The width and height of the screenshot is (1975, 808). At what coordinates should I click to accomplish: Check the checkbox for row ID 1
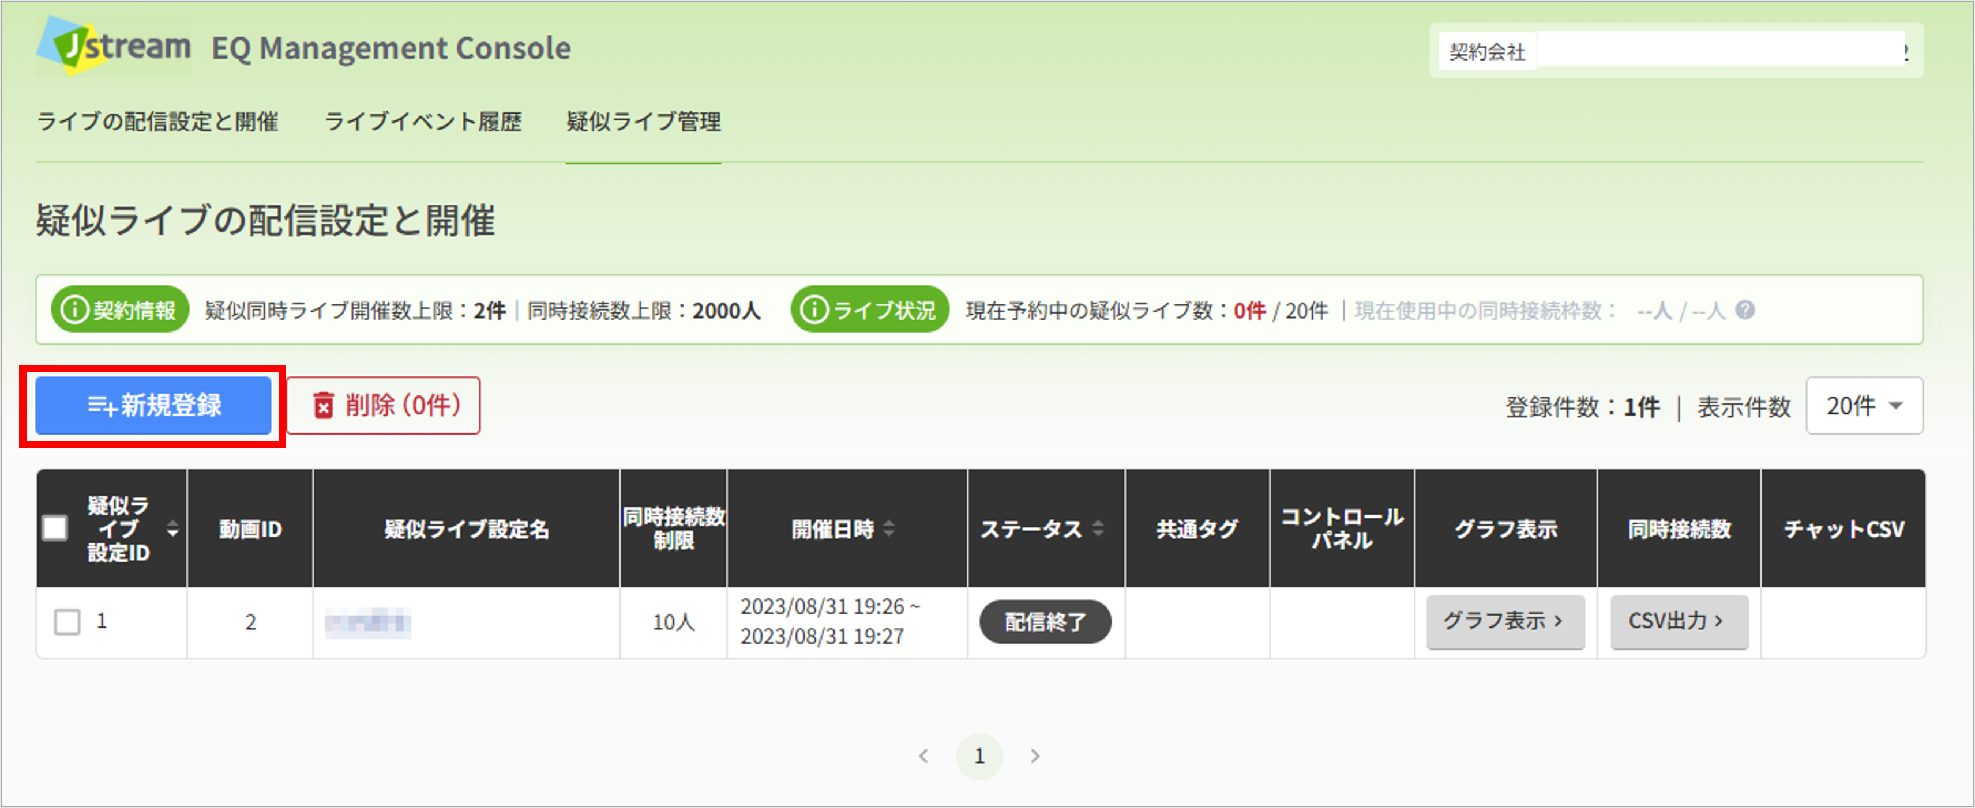(67, 621)
